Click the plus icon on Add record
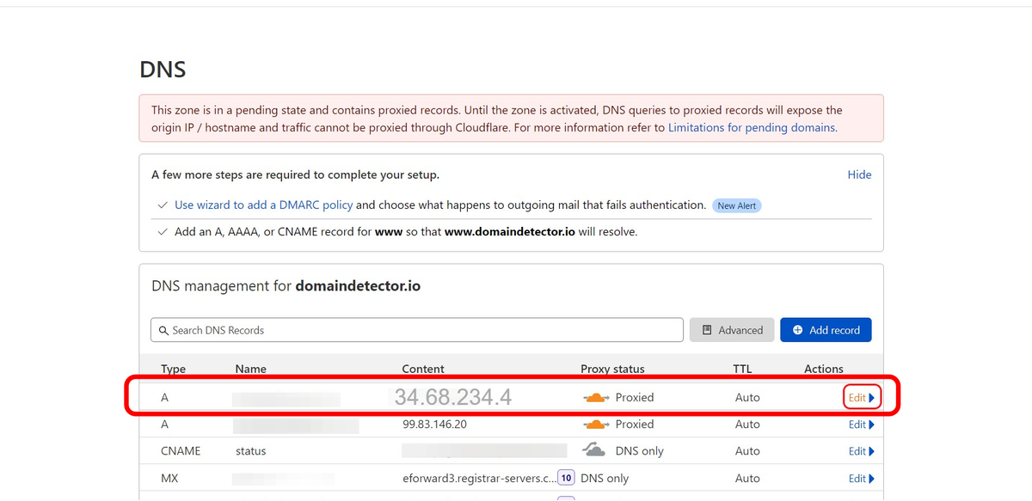 (797, 330)
